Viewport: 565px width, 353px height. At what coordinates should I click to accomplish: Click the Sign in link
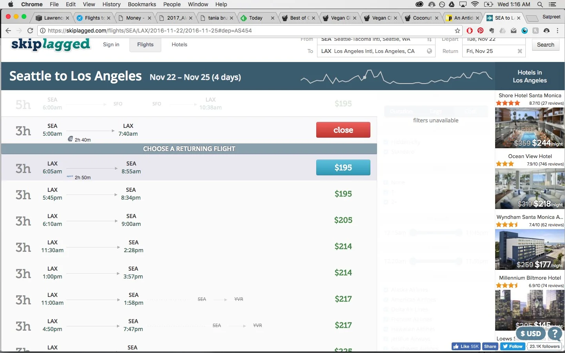[111, 45]
